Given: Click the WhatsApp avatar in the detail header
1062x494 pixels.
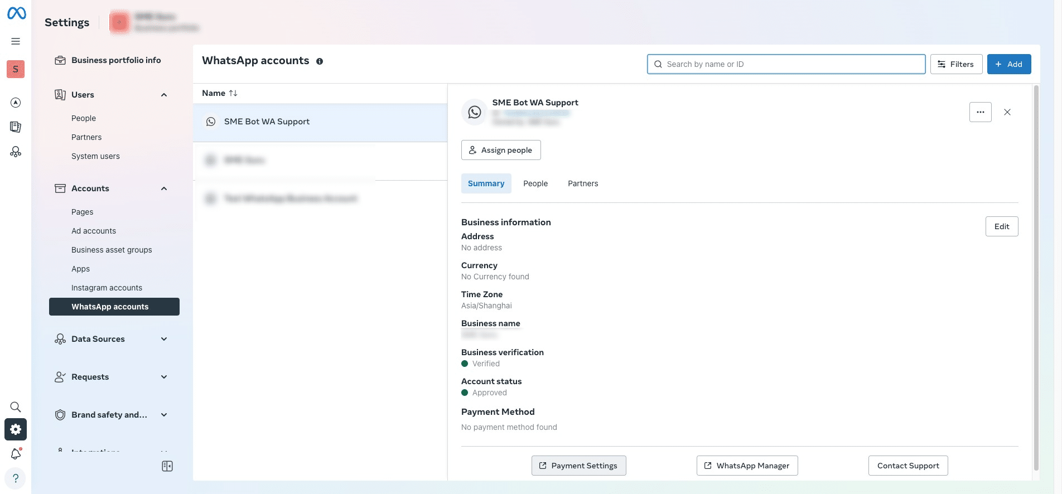Looking at the screenshot, I should pos(475,112).
